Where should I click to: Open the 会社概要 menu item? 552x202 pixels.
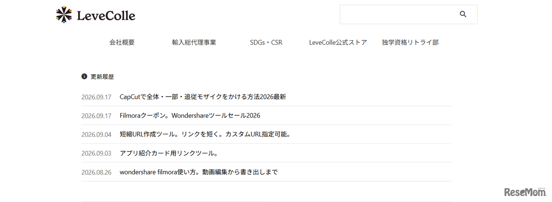(122, 42)
